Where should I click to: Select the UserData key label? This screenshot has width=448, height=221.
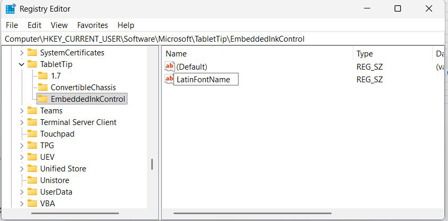(56, 192)
